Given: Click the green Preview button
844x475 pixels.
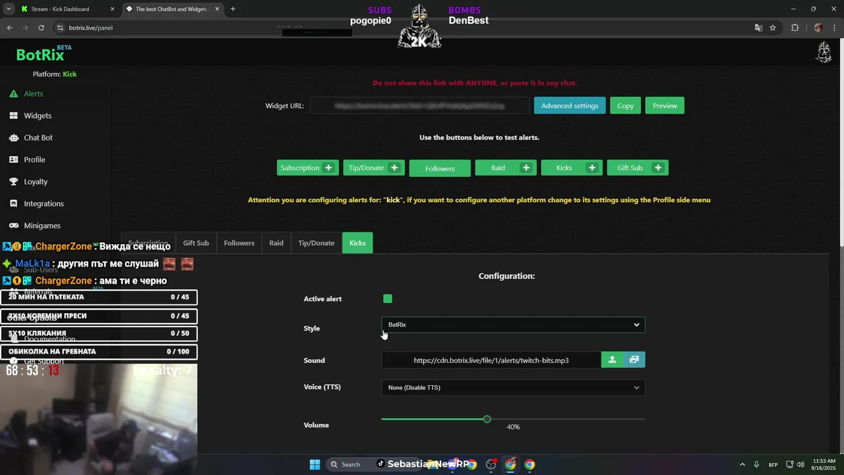Looking at the screenshot, I should click(x=665, y=106).
